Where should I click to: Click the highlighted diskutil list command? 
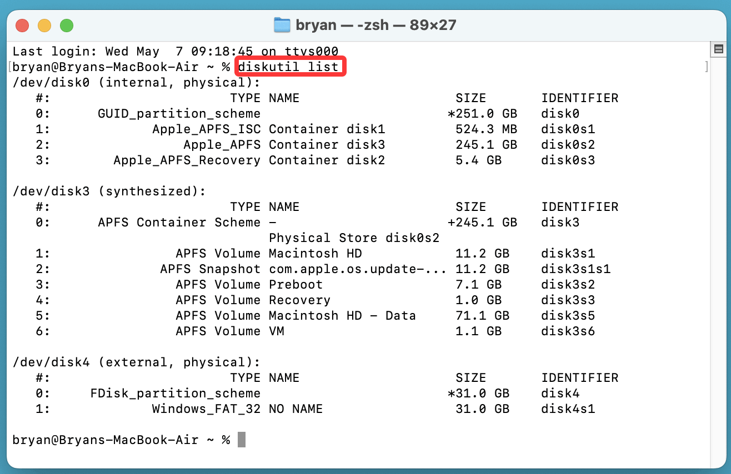pos(288,67)
